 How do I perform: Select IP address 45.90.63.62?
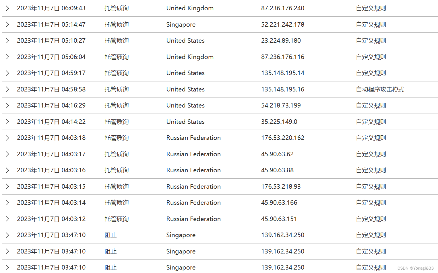tap(278, 154)
